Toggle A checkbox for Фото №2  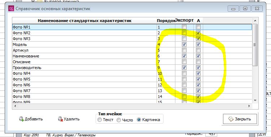(198, 33)
